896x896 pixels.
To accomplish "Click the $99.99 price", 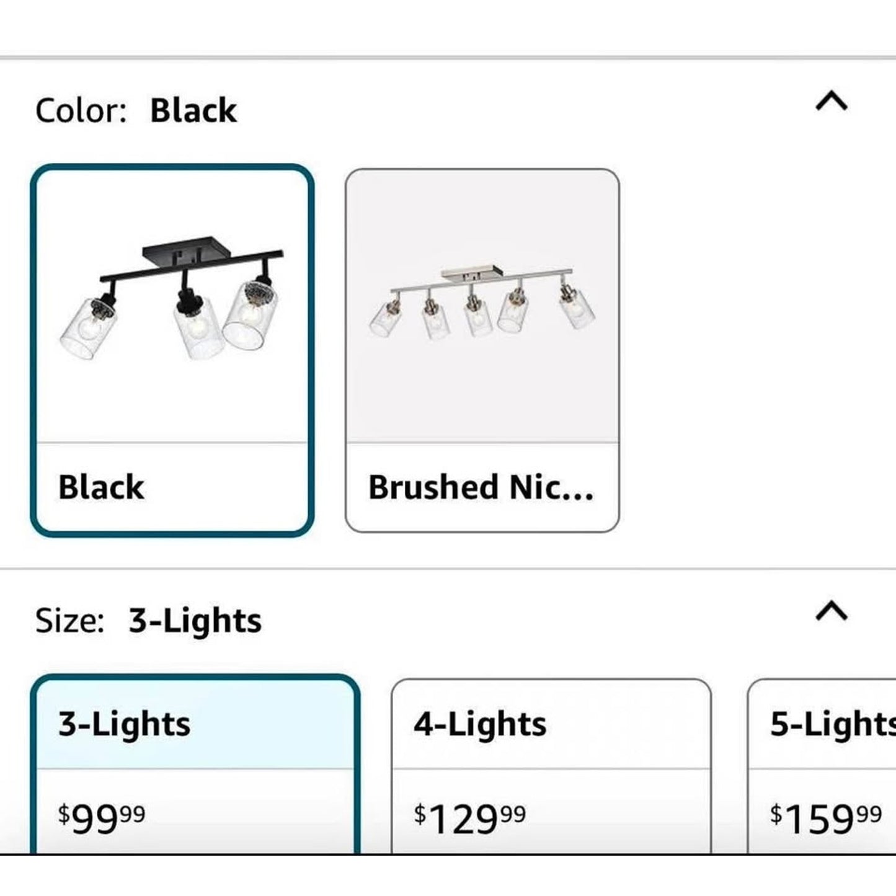I will point(102,818).
